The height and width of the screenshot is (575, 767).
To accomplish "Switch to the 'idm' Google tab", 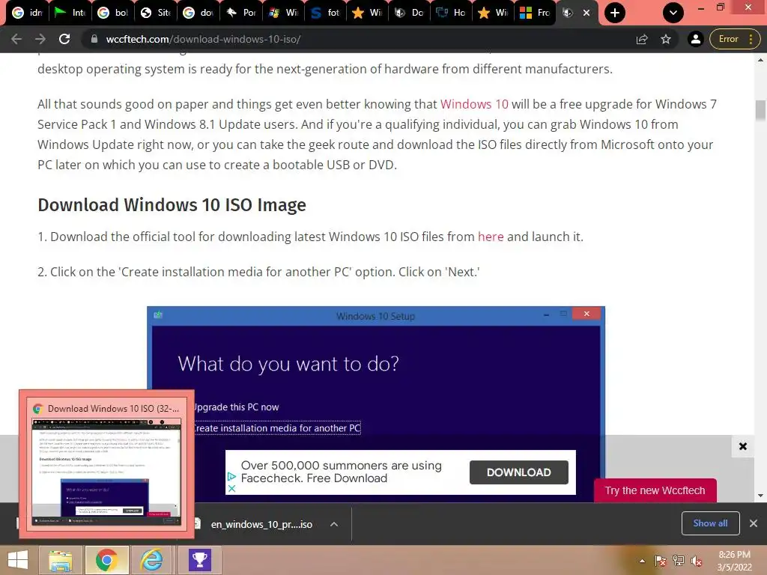I will pos(27,13).
